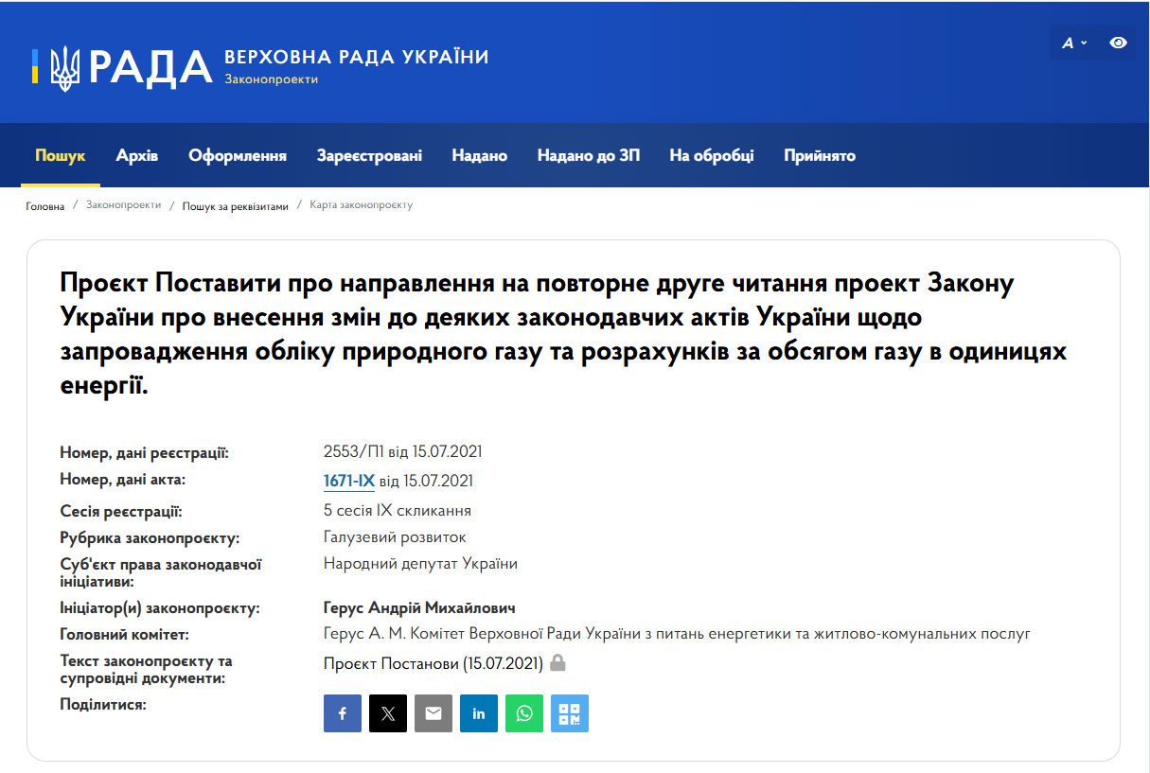The width and height of the screenshot is (1150, 773).
Task: Share on LinkedIn
Action: (479, 713)
